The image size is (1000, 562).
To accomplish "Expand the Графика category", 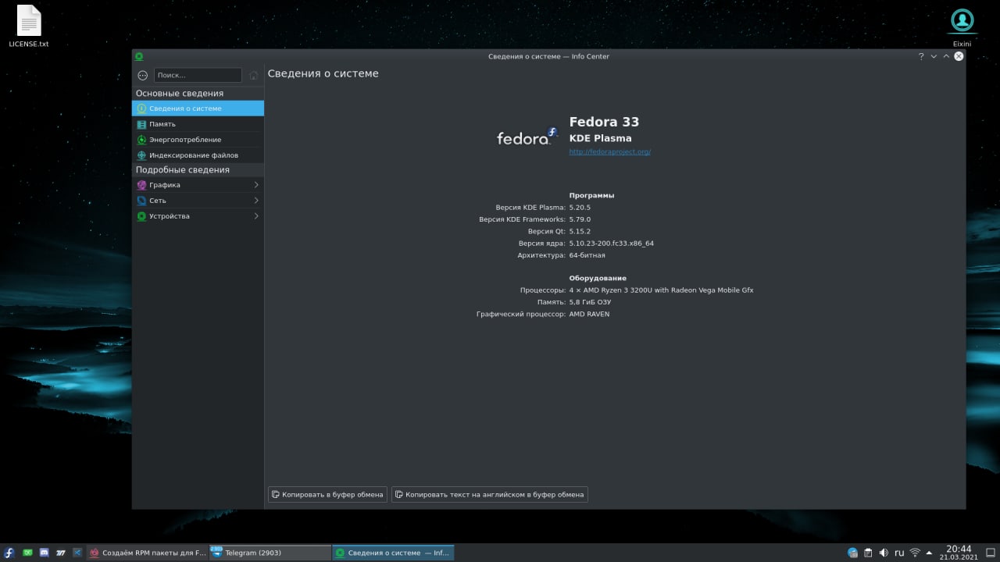I will 198,185.
